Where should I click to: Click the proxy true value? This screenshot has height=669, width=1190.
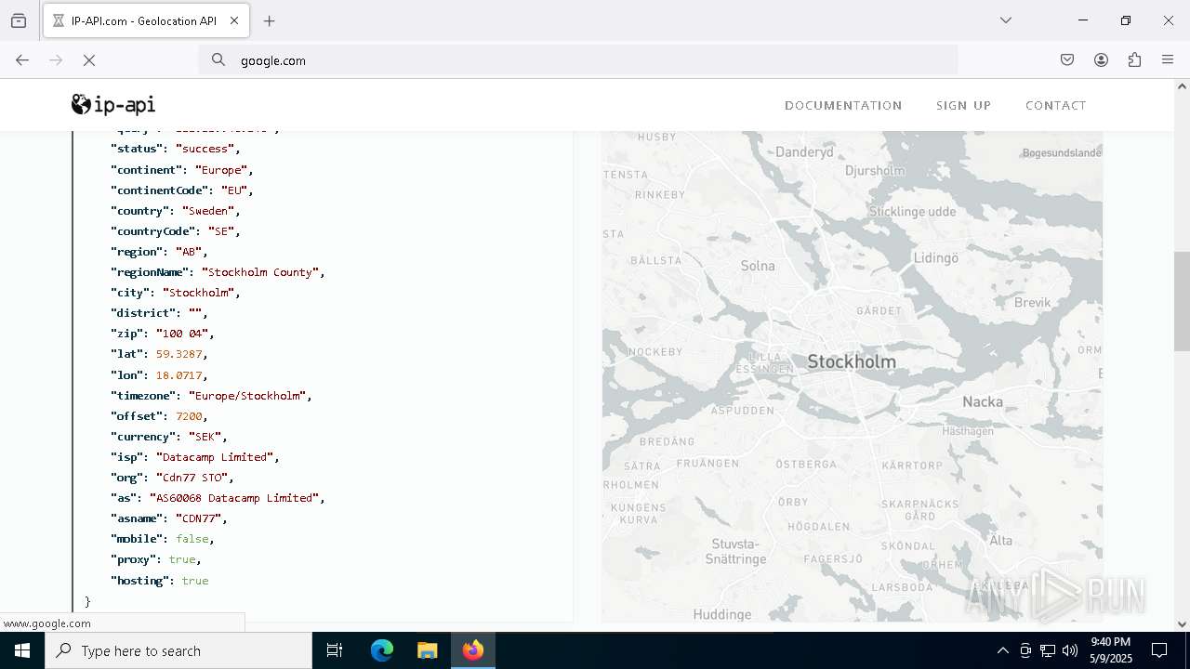point(182,559)
